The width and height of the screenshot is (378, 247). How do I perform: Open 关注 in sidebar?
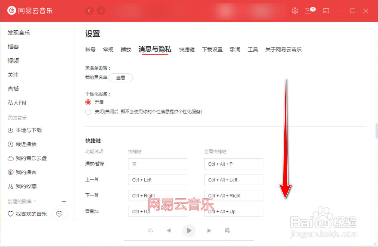coord(13,75)
